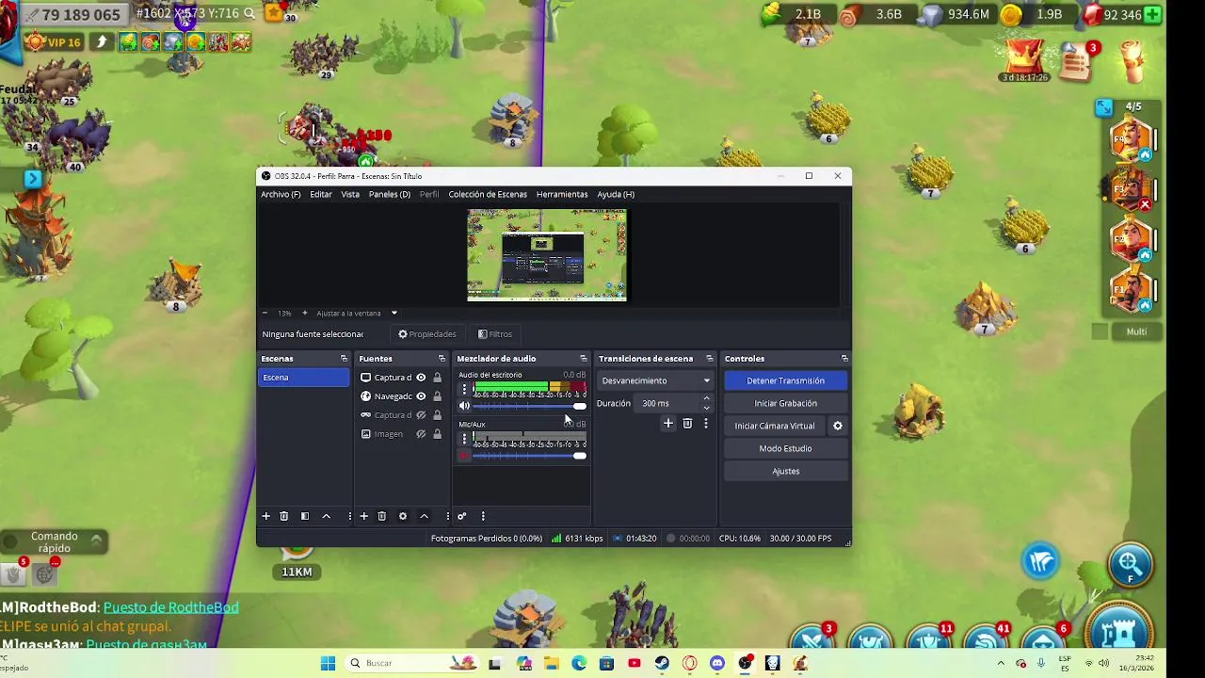Toggle lock on Navegador source
The width and height of the screenshot is (1205, 678).
point(437,396)
